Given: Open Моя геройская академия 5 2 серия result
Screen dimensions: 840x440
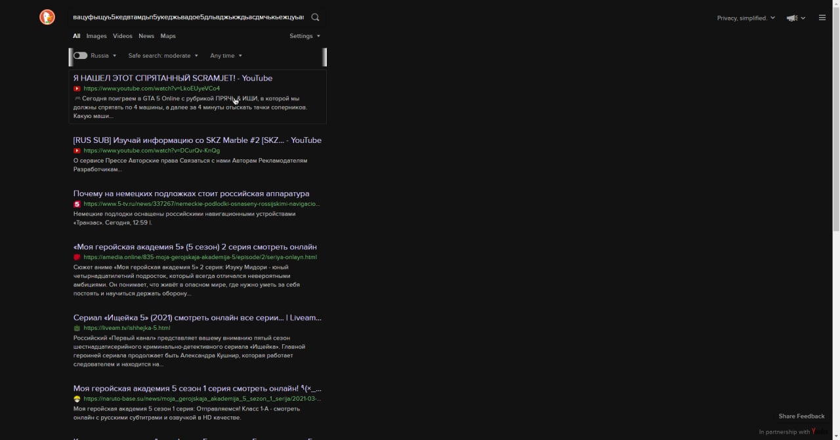Looking at the screenshot, I should click(195, 247).
